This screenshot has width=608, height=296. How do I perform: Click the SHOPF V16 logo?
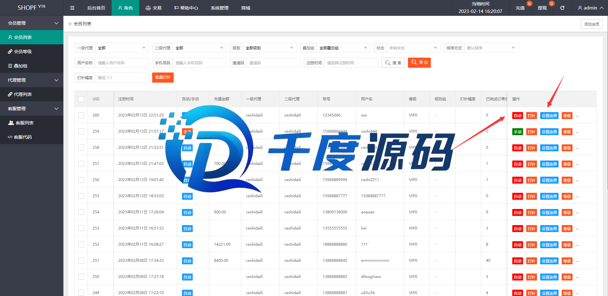click(31, 7)
